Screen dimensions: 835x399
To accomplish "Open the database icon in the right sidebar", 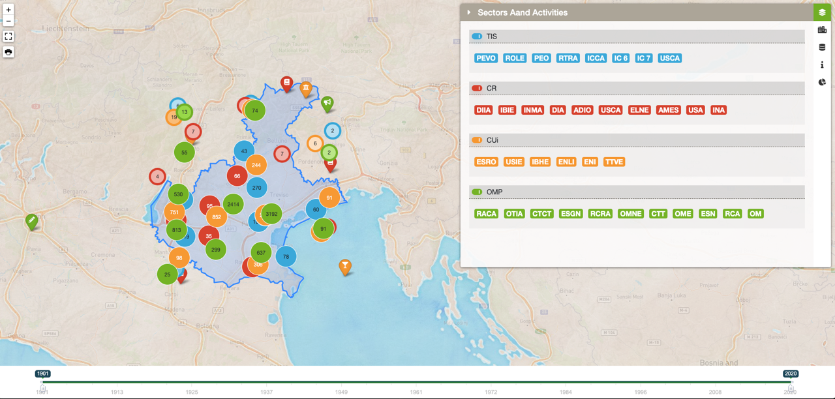I will [822, 47].
